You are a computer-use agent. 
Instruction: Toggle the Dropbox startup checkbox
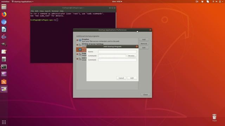point(77,40)
